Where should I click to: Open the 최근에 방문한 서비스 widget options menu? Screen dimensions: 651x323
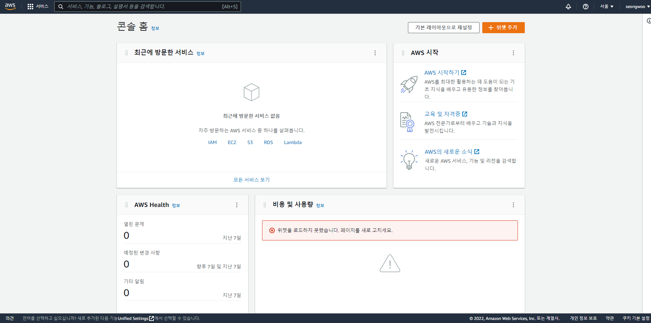tap(375, 53)
